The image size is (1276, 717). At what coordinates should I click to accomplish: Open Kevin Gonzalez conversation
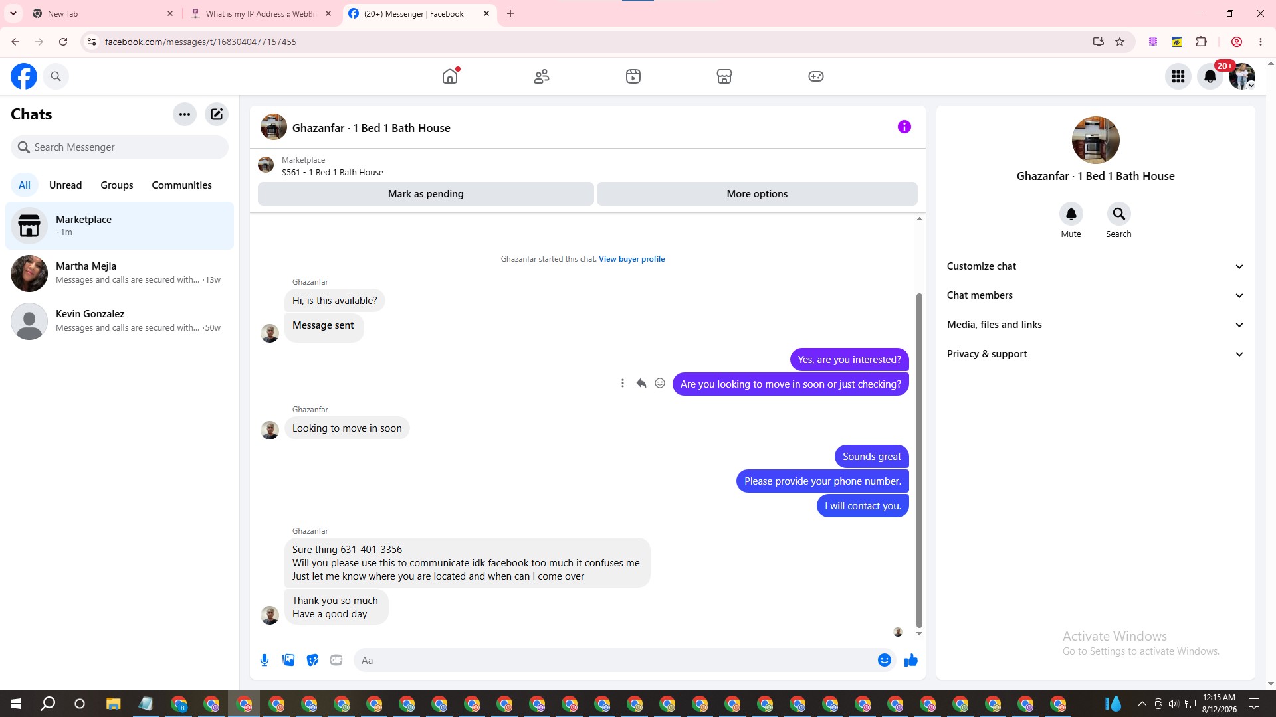pyautogui.click(x=120, y=321)
